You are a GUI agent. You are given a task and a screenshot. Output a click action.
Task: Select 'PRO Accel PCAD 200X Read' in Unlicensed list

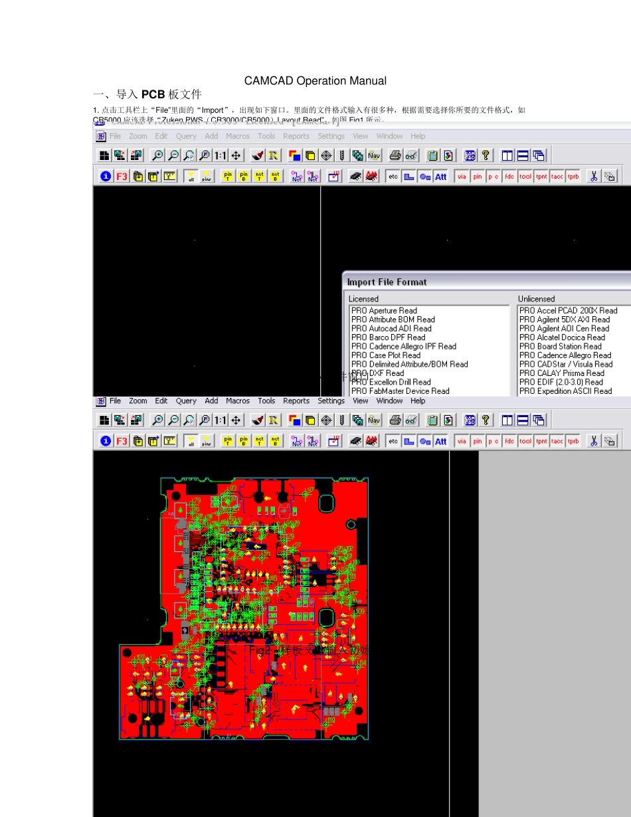pyautogui.click(x=569, y=310)
